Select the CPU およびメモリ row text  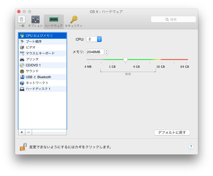[x=39, y=35]
